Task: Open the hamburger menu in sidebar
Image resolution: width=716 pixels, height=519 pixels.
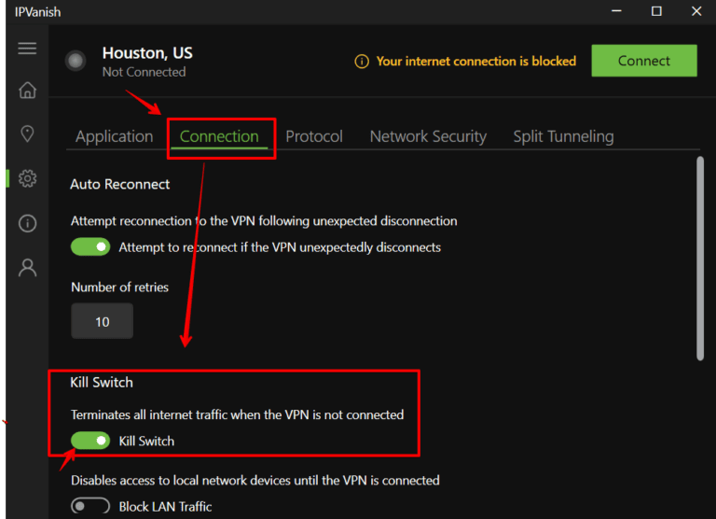Action: pos(27,49)
